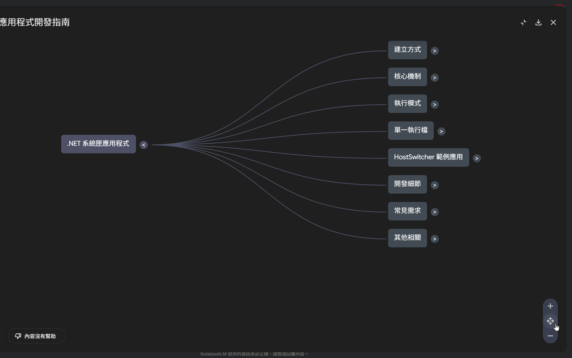This screenshot has height=358, width=572.
Task: Select the .NET 系統匣應用程式 node
Action: tap(98, 144)
